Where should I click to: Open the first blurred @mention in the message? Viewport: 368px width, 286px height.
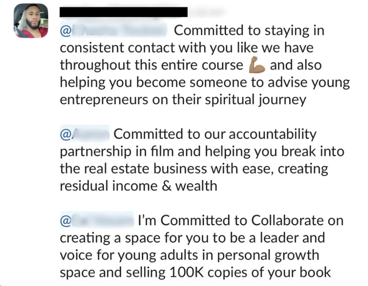point(114,31)
